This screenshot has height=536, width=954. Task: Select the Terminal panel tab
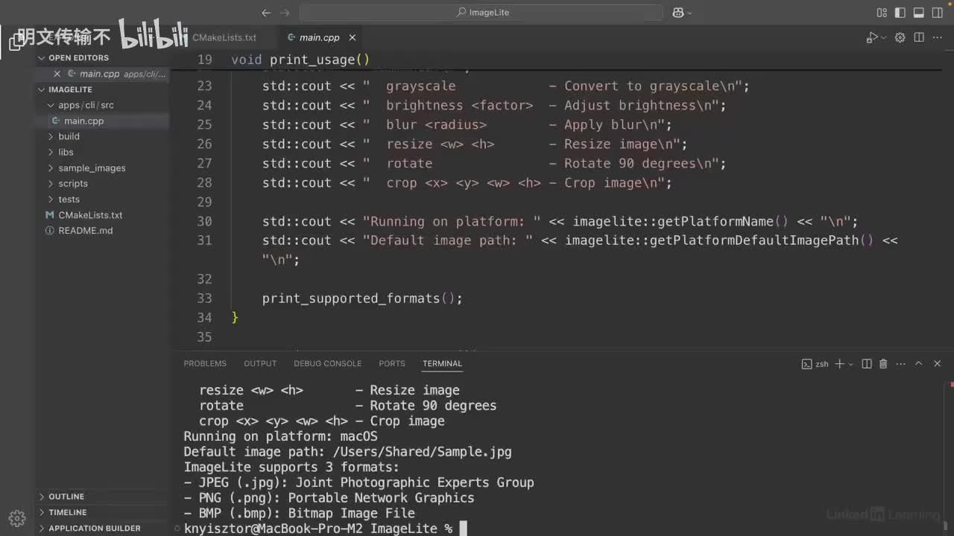[x=443, y=363]
